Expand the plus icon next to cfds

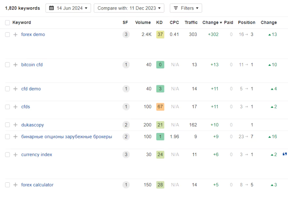point(15,107)
